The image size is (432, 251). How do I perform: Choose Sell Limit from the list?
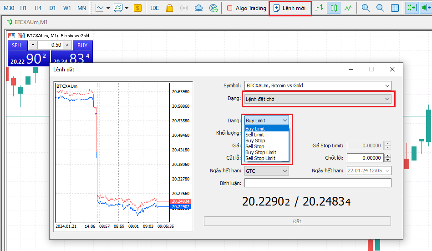(266, 135)
